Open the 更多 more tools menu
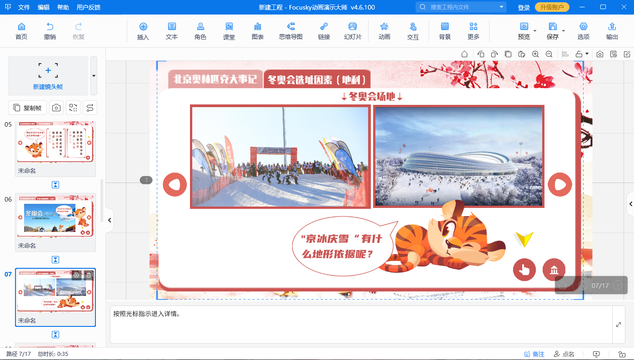Screen dimensions: 634x360 474,31
